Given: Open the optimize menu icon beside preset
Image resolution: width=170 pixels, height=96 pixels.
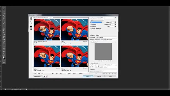Looking at the screenshot, I should pyautogui.click(x=115, y=18).
